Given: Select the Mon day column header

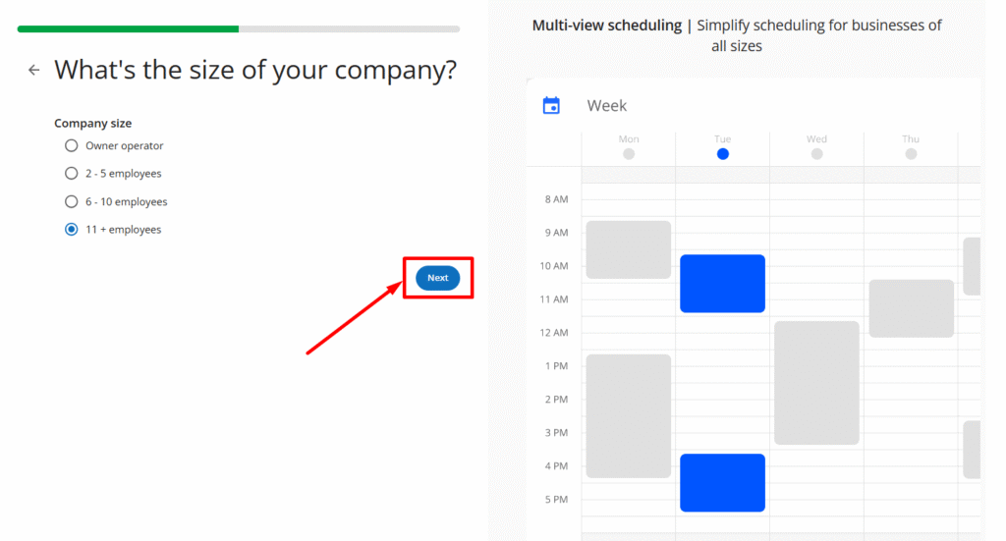Looking at the screenshot, I should click(629, 139).
